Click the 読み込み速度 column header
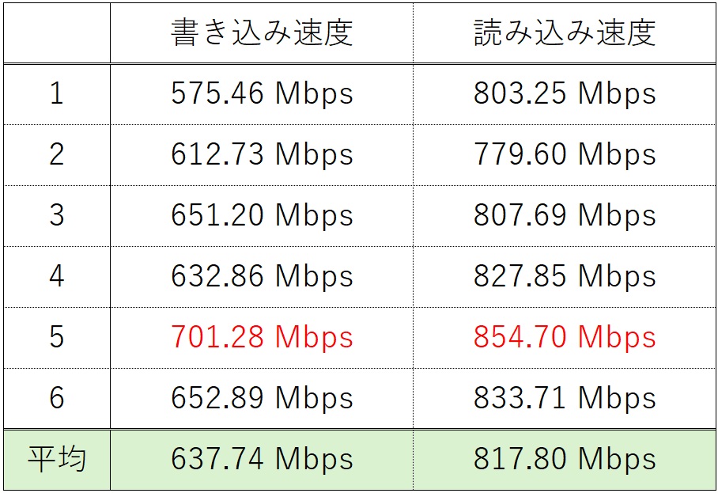 [565, 32]
